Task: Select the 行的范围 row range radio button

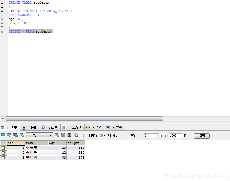Action: coord(102,135)
